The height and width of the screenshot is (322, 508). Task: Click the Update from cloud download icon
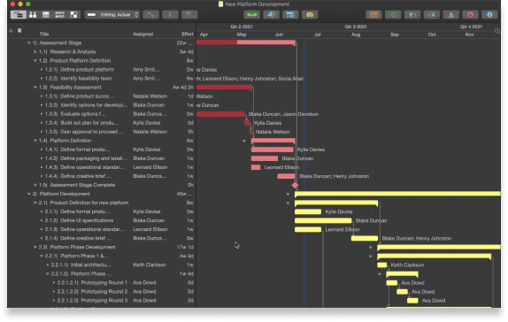(432, 14)
